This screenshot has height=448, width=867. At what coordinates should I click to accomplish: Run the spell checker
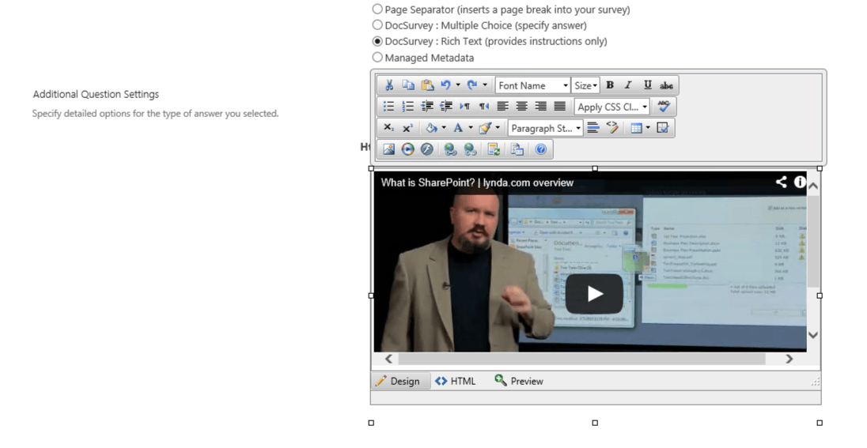point(664,106)
